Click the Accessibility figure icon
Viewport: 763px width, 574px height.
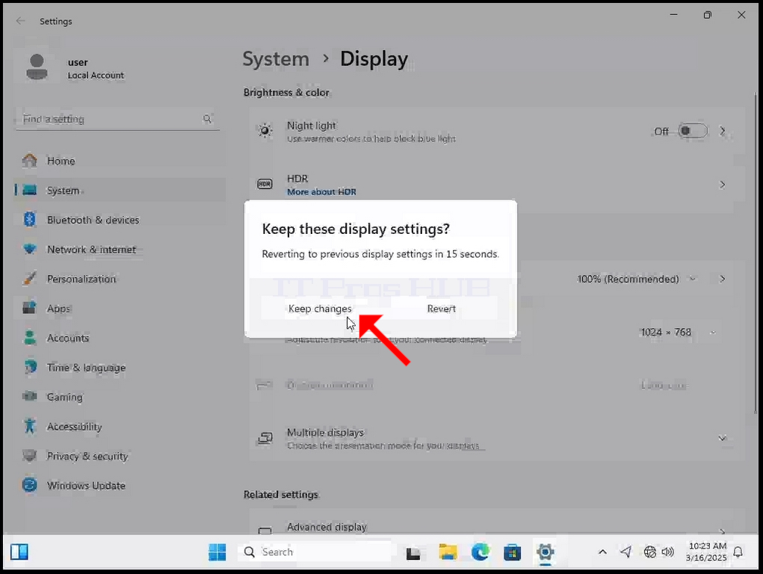pos(30,427)
